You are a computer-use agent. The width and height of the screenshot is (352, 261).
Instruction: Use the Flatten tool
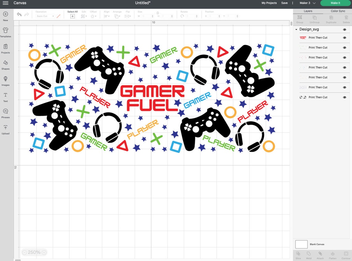[x=333, y=255]
